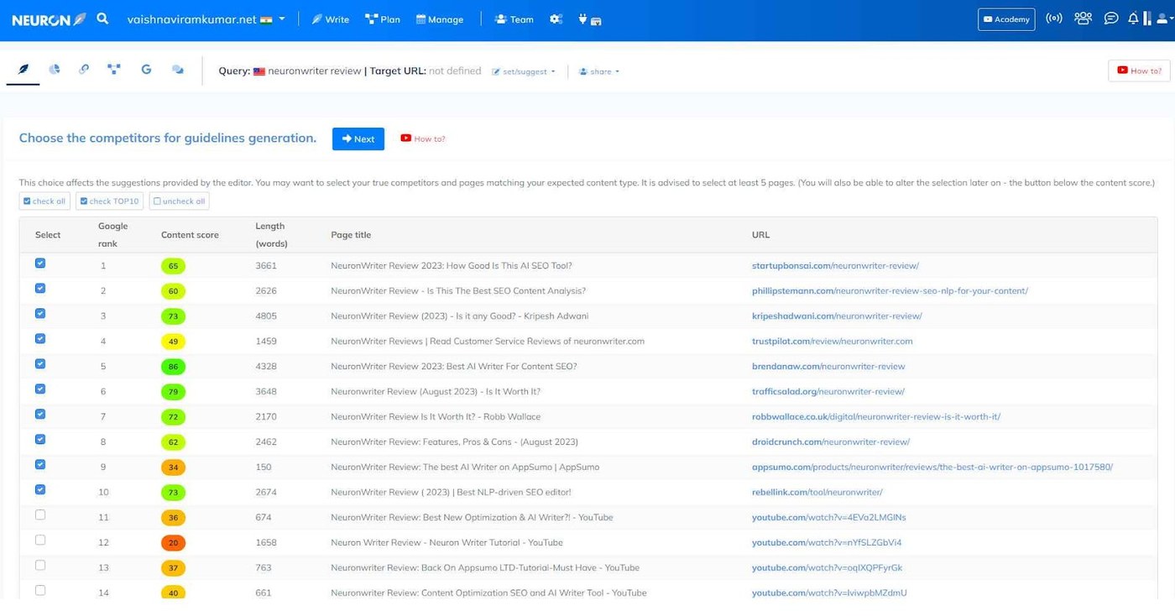Check rank 12 Neuron Writer Tutorial checkbox
The width and height of the screenshot is (1175, 616).
point(40,540)
